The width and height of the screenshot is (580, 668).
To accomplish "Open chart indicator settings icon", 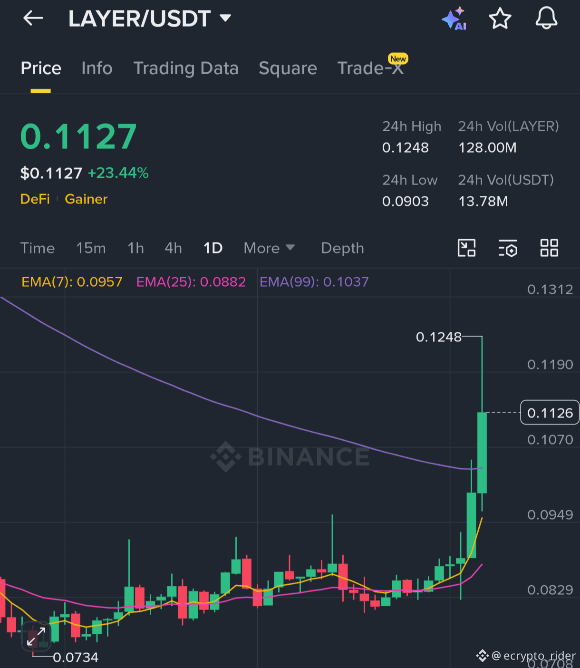I will pos(508,248).
